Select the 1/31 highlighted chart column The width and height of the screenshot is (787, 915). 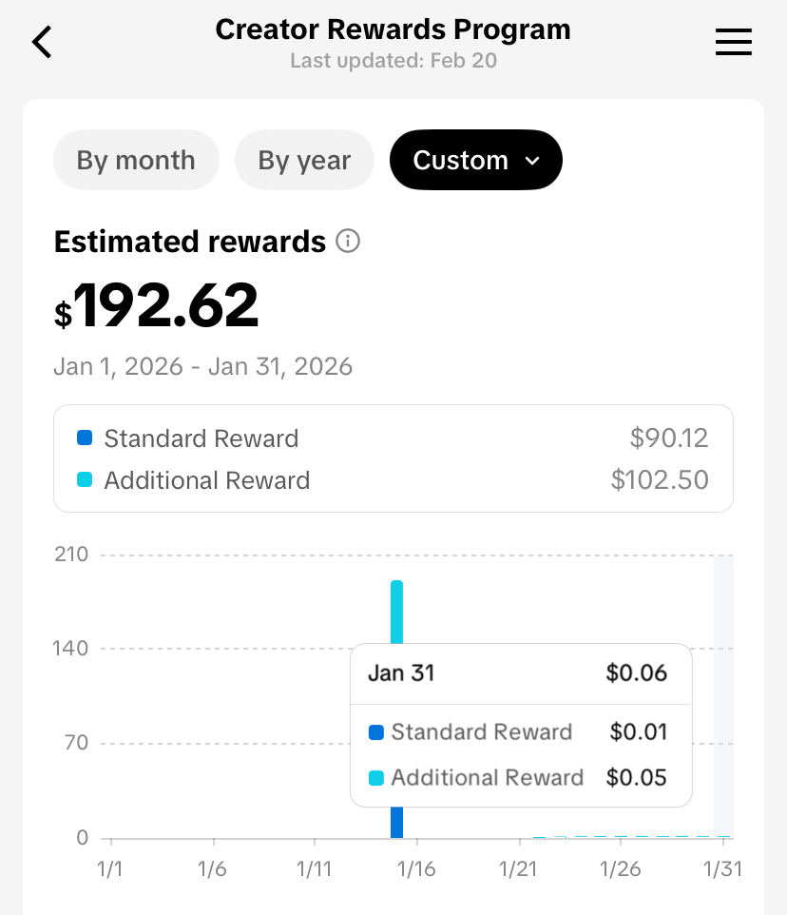tap(723, 696)
